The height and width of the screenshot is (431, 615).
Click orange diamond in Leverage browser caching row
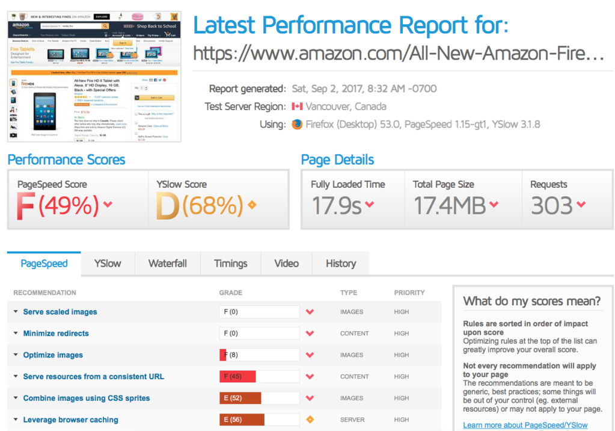click(310, 420)
